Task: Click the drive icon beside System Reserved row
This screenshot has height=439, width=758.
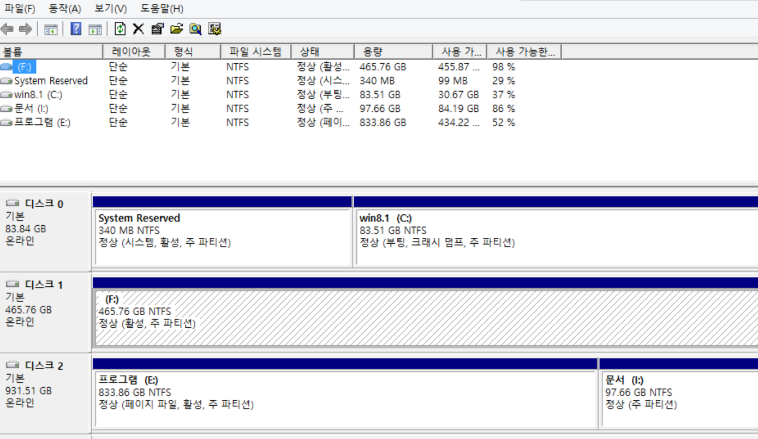Action: point(7,81)
